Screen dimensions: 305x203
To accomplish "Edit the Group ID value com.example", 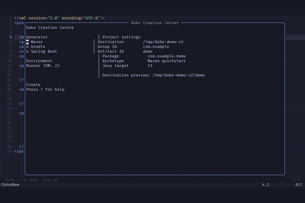I will (156, 46).
